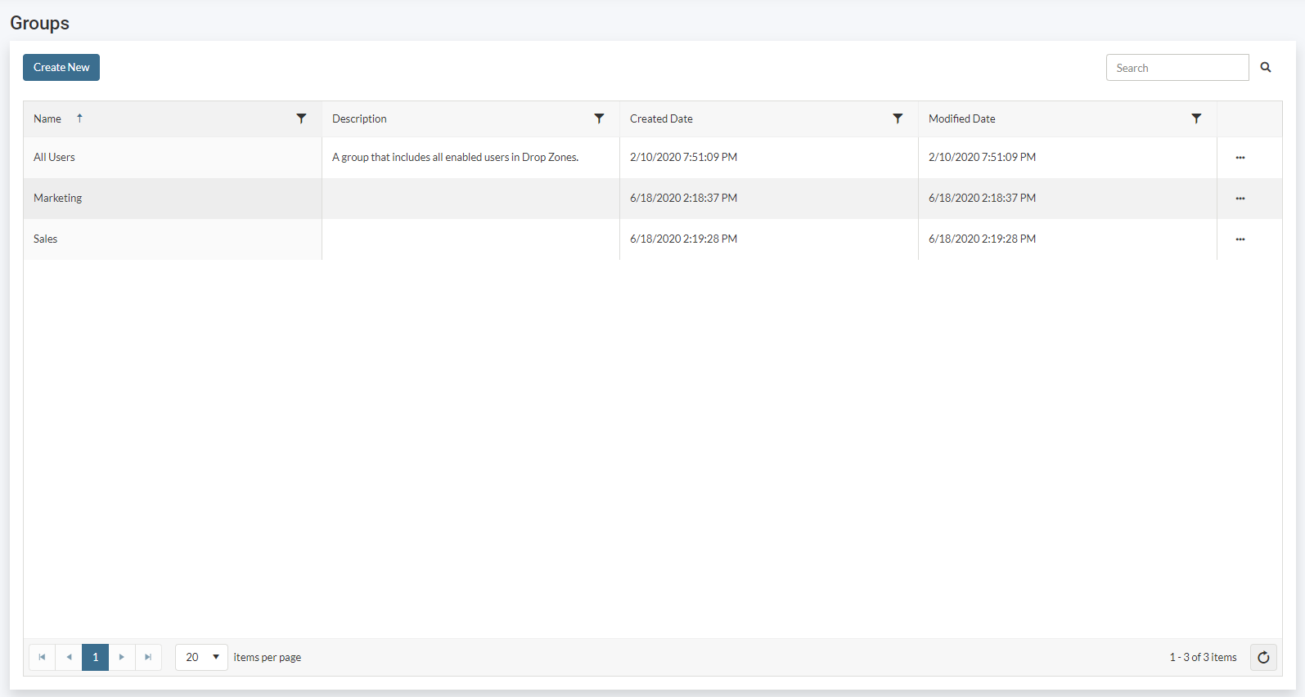The image size is (1305, 697).
Task: Open actions menu for Marketing row
Action: tap(1240, 199)
